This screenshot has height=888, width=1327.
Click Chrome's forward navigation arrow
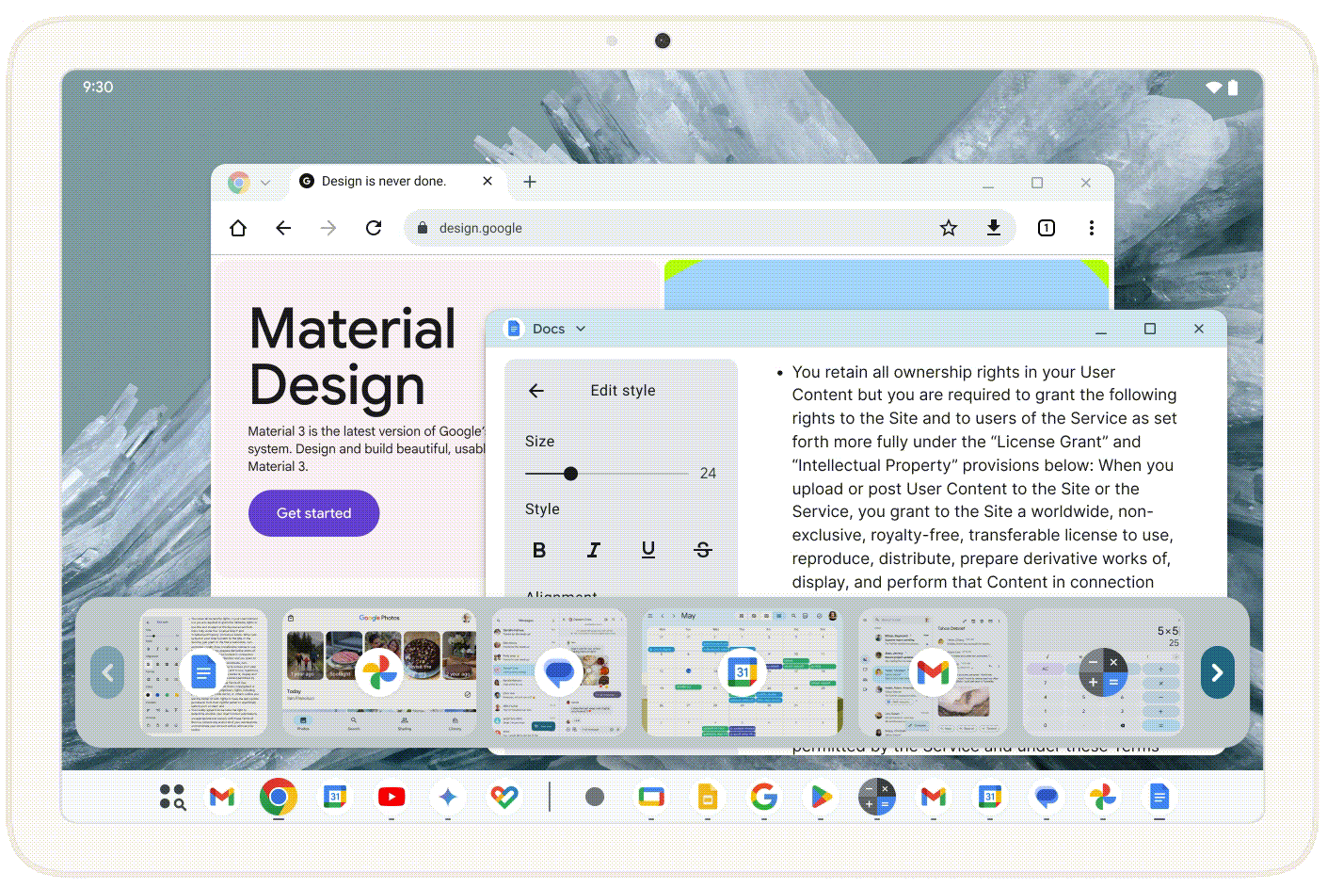pyautogui.click(x=328, y=228)
